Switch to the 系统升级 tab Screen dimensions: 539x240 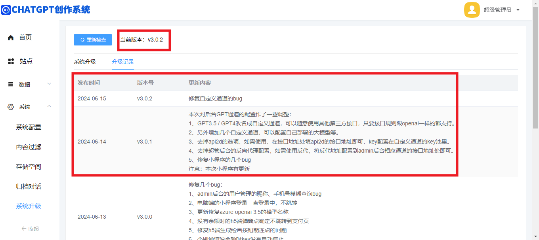coord(85,62)
